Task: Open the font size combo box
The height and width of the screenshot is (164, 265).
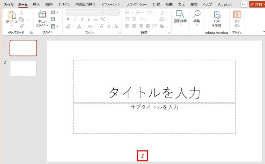Action: pyautogui.click(x=113, y=13)
